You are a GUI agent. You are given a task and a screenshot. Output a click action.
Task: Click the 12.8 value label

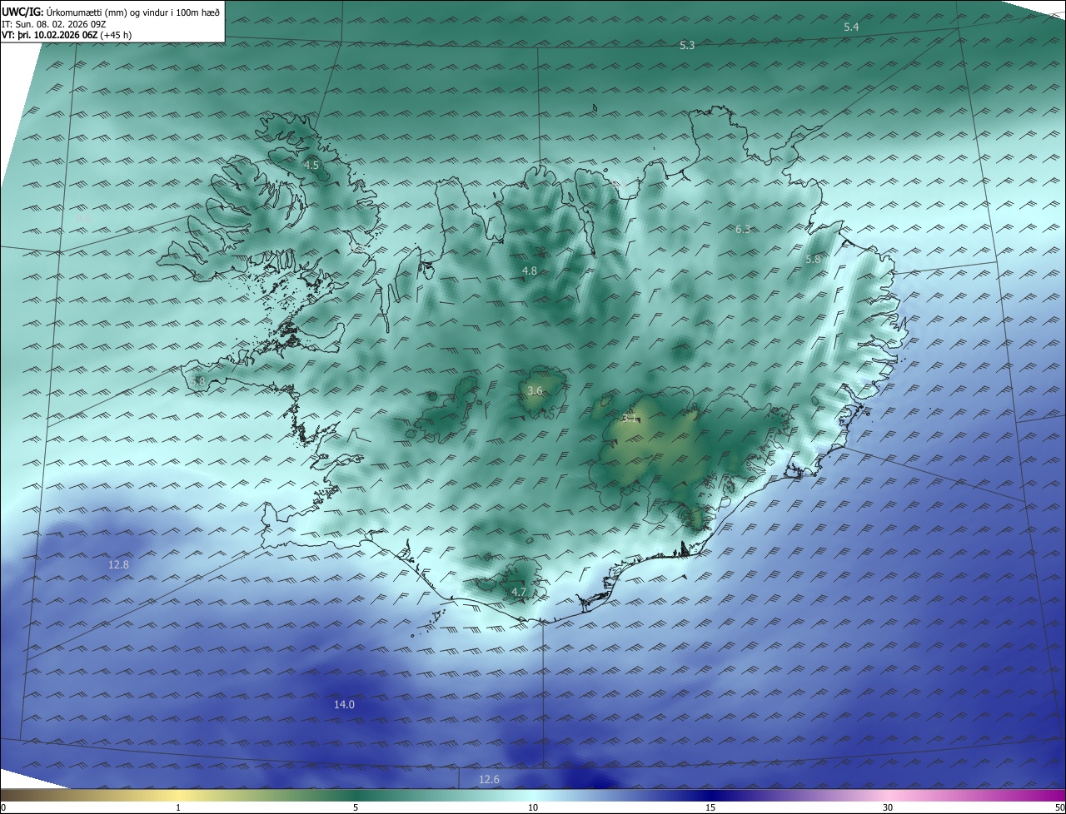[119, 564]
